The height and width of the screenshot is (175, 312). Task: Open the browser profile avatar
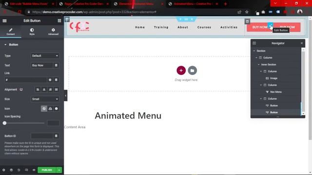coord(300,12)
